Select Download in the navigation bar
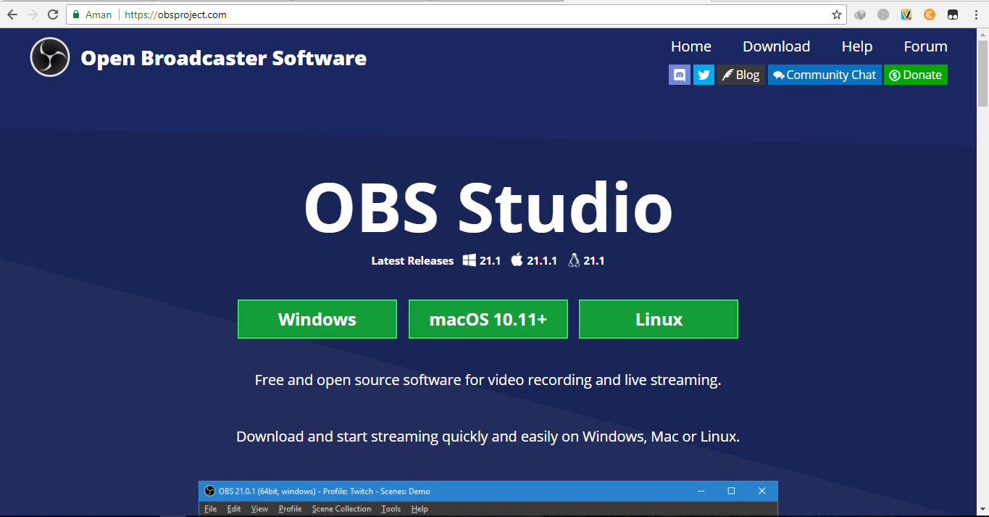The width and height of the screenshot is (989, 517). (776, 46)
